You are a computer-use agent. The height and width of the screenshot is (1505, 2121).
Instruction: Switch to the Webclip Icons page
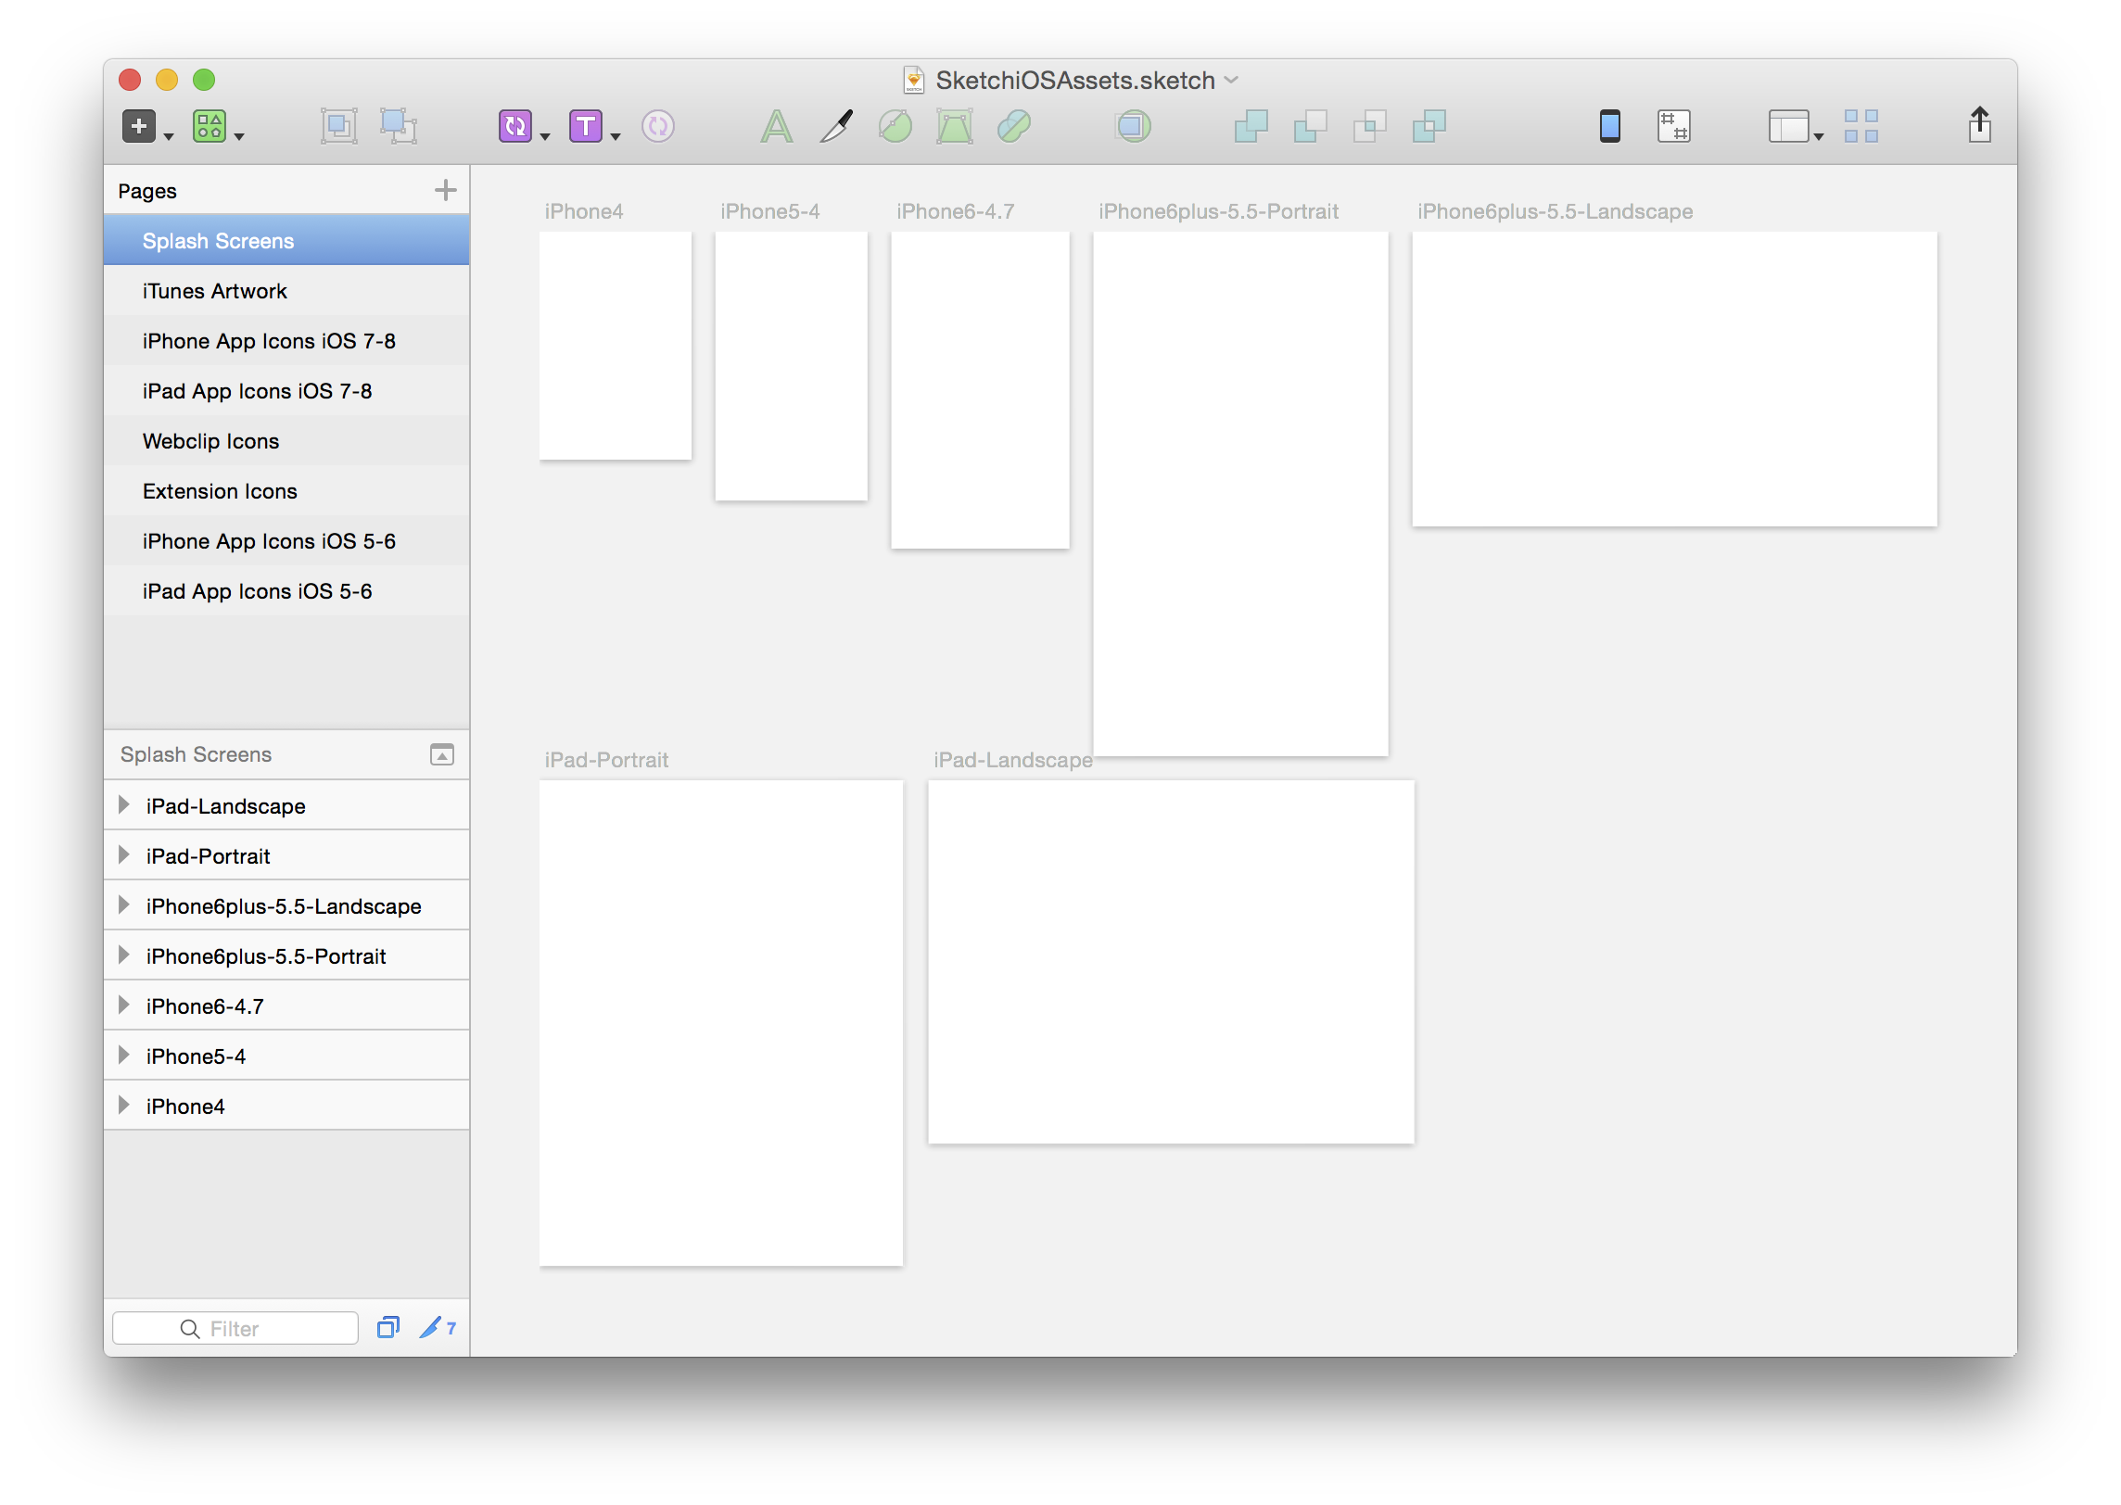pos(210,441)
